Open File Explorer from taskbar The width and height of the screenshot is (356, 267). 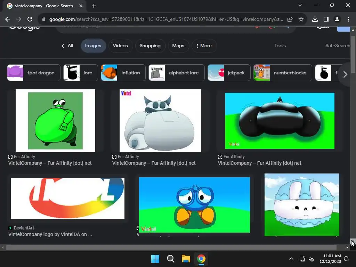click(x=186, y=259)
